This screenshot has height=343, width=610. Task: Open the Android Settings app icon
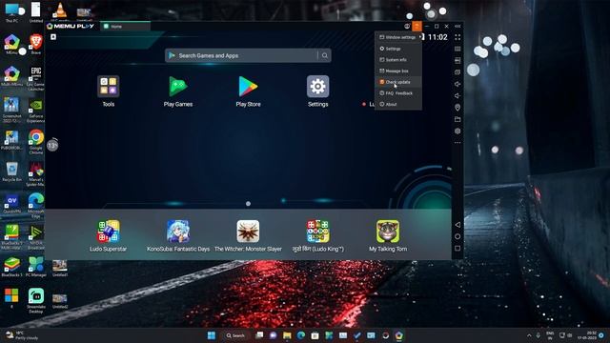point(317,87)
